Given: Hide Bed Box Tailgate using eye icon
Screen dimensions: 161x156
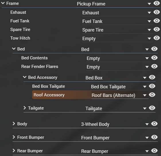Looking at the screenshot, I should pyautogui.click(x=152, y=86).
